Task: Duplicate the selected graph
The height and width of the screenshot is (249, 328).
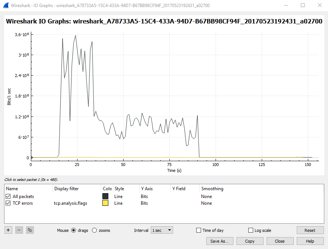Action: point(30,230)
